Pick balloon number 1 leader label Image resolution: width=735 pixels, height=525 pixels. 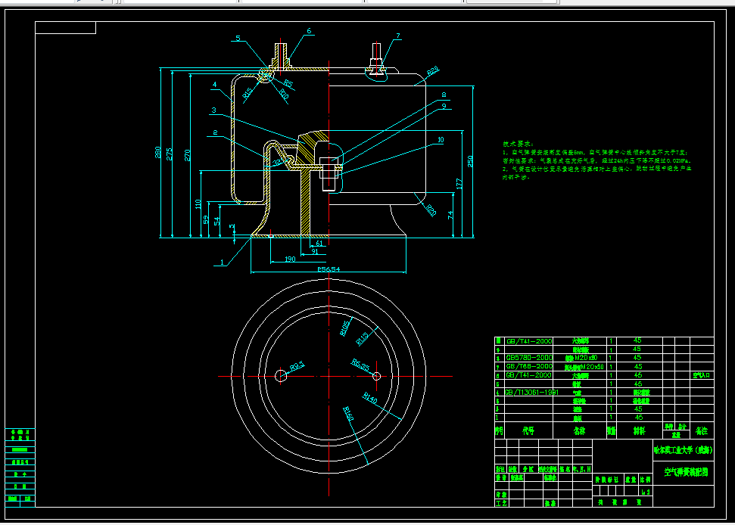pyautogui.click(x=223, y=262)
